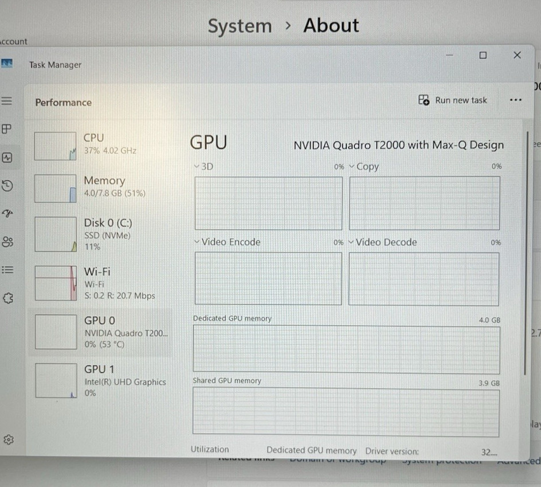Open Startup apps icon
Viewport: 541px width, 487px height.
point(7,213)
